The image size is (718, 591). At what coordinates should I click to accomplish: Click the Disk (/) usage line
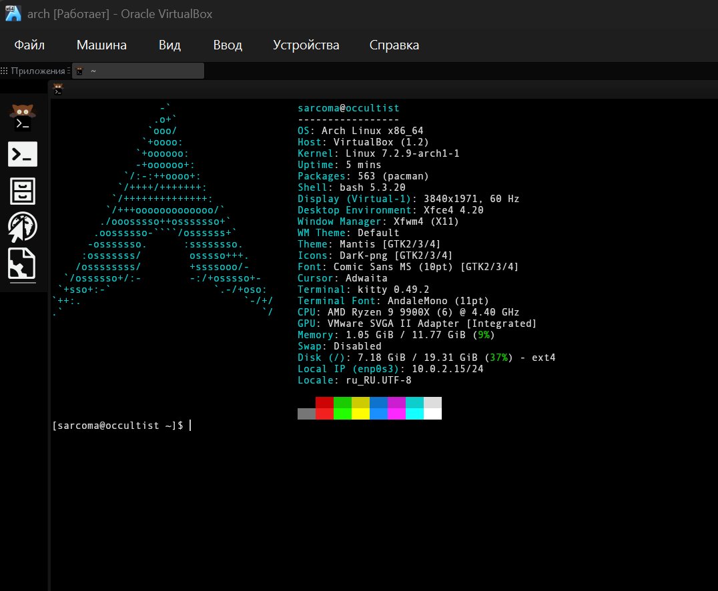[426, 358]
